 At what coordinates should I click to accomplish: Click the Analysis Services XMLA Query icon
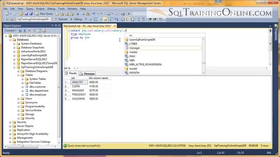pos(72,14)
